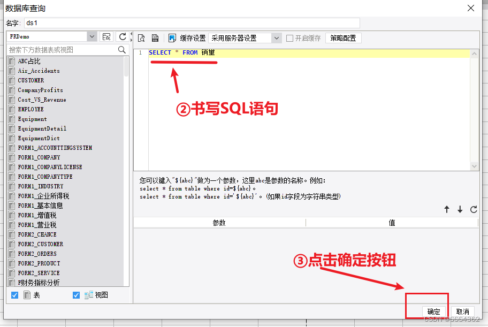Click the table icon beside EMPLOYEE
The width and height of the screenshot is (488, 327).
pos(12,109)
